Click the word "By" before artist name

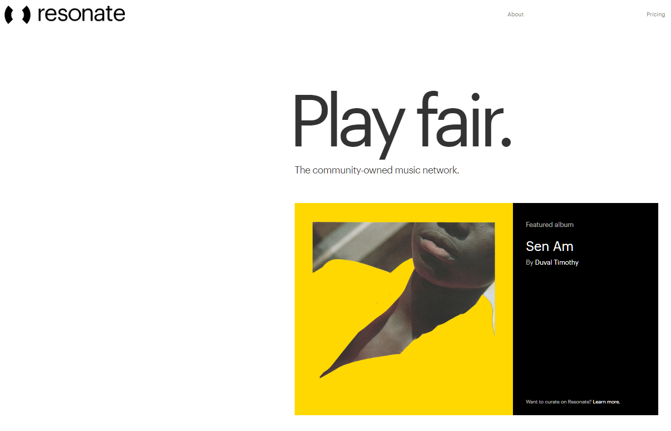point(529,262)
